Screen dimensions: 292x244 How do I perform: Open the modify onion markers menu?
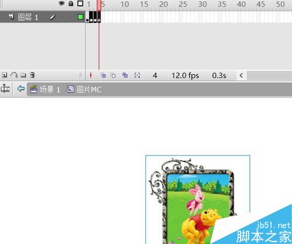(x=137, y=75)
